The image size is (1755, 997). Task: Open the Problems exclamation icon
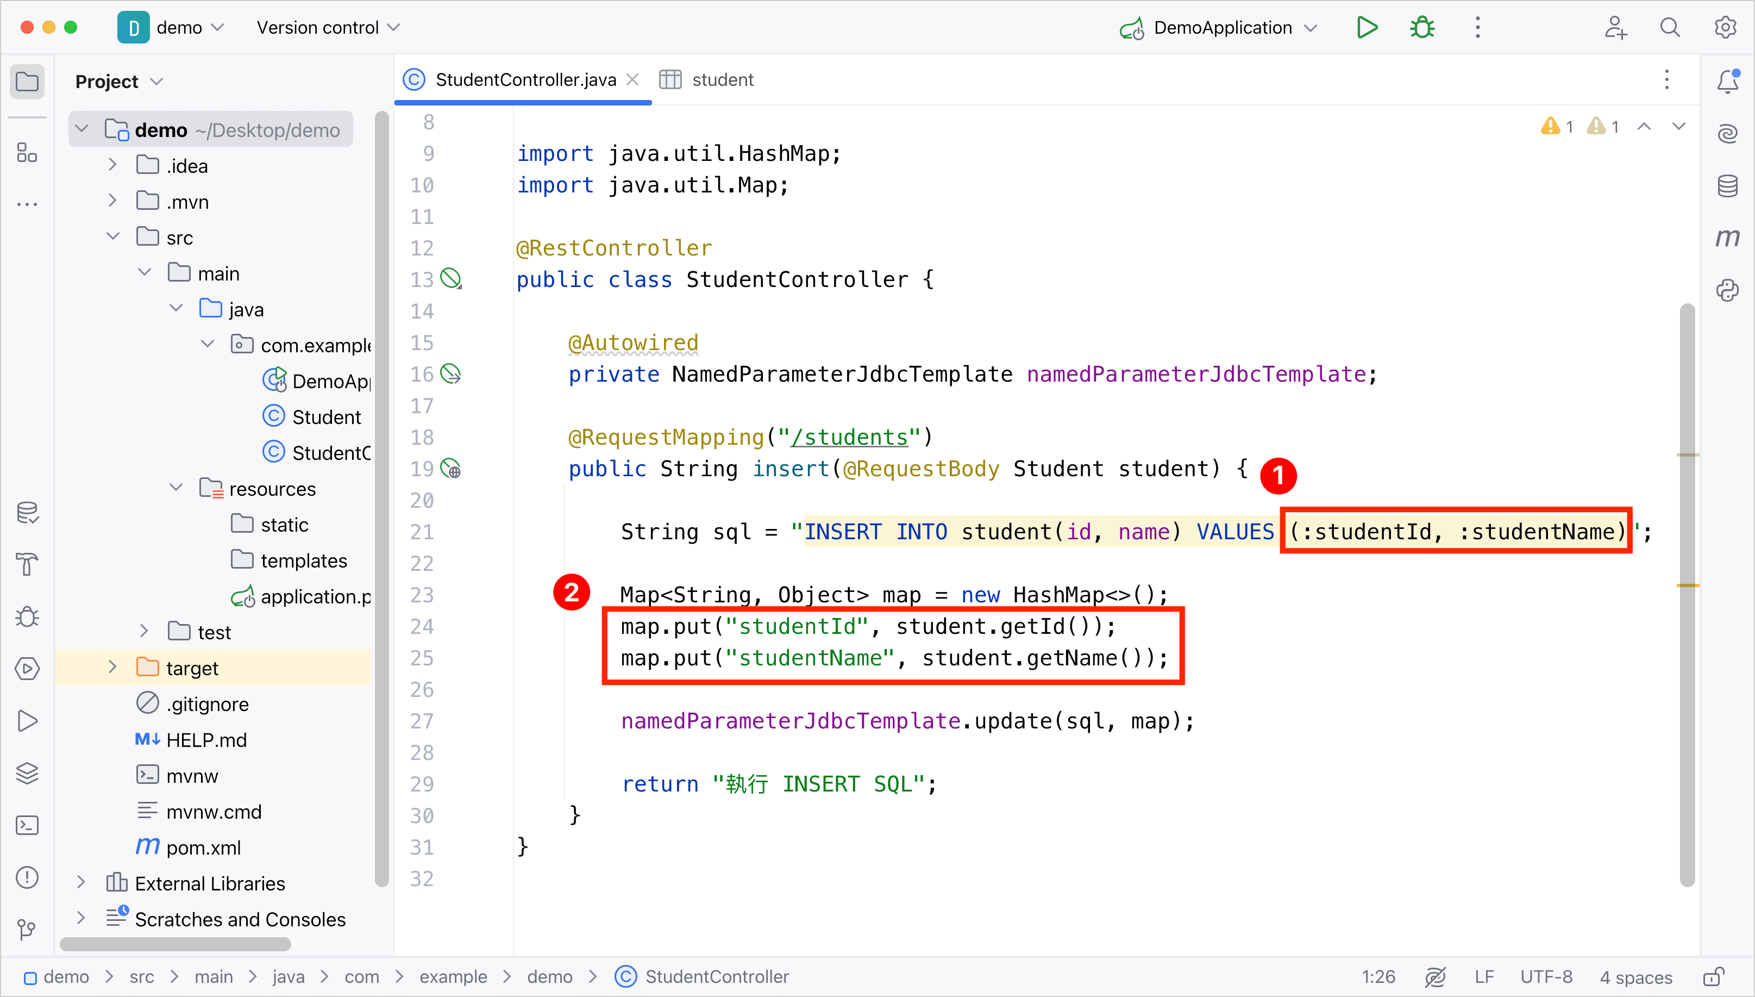[x=27, y=877]
